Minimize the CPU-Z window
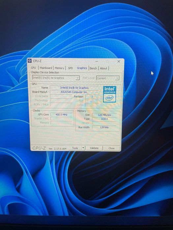The height and width of the screenshot is (230, 173). coord(97,61)
